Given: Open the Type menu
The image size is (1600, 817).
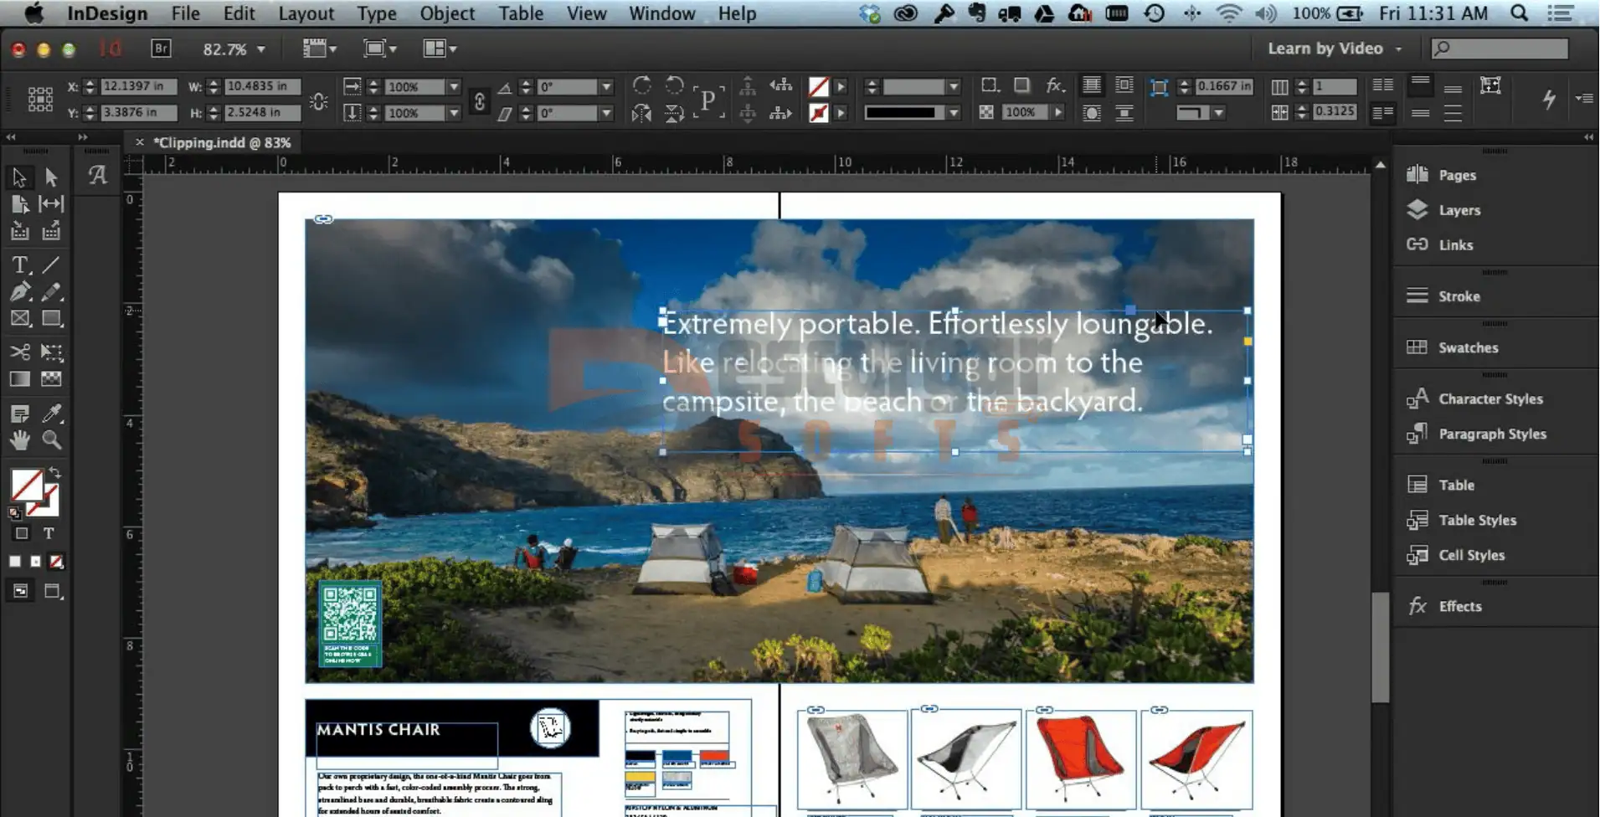Looking at the screenshot, I should click(x=377, y=13).
